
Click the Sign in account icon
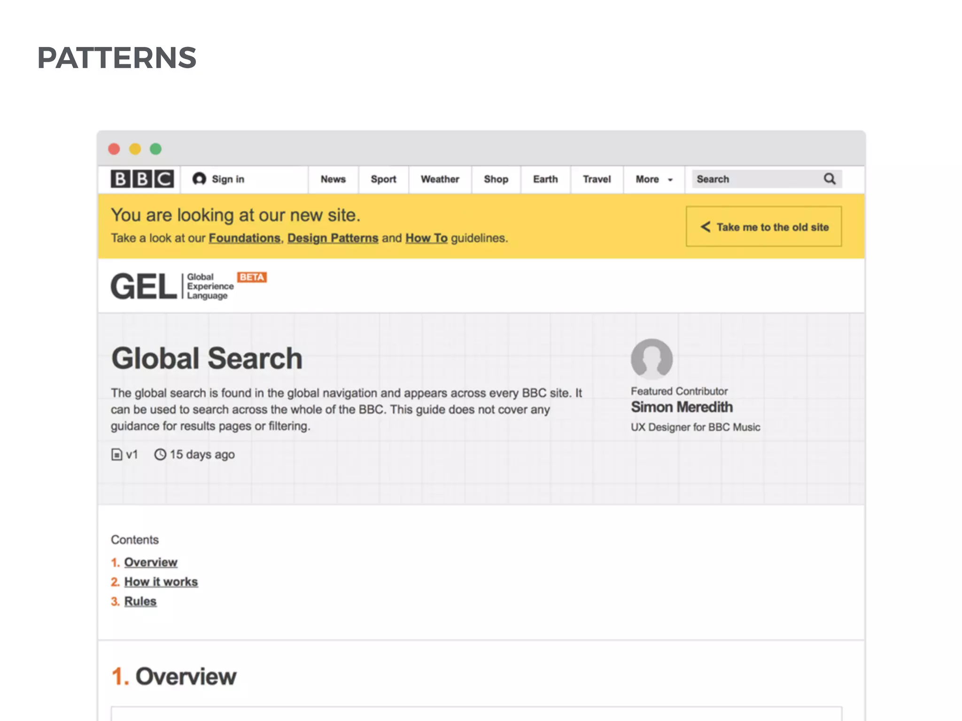(199, 179)
